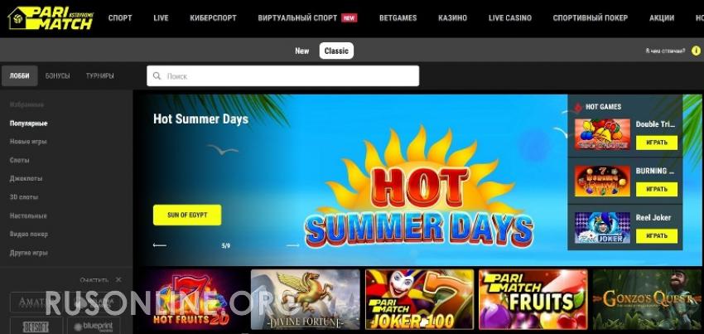Click the yellow info icon
The height and width of the screenshot is (334, 704).
pyautogui.click(x=697, y=51)
